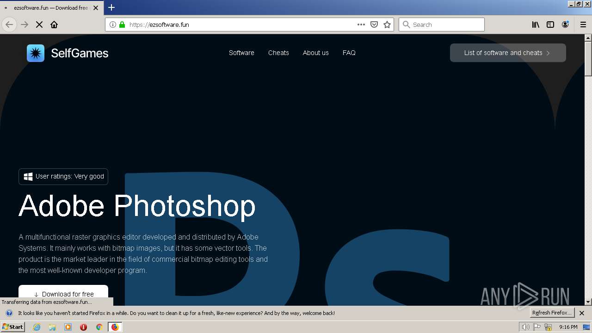Click the Firefox Search box

[x=442, y=25]
